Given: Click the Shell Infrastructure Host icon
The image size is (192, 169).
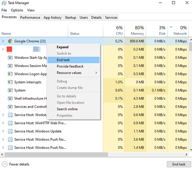Looking at the screenshot, I should (10, 99).
